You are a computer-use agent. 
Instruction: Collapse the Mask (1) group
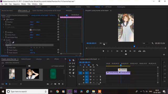click(4, 45)
